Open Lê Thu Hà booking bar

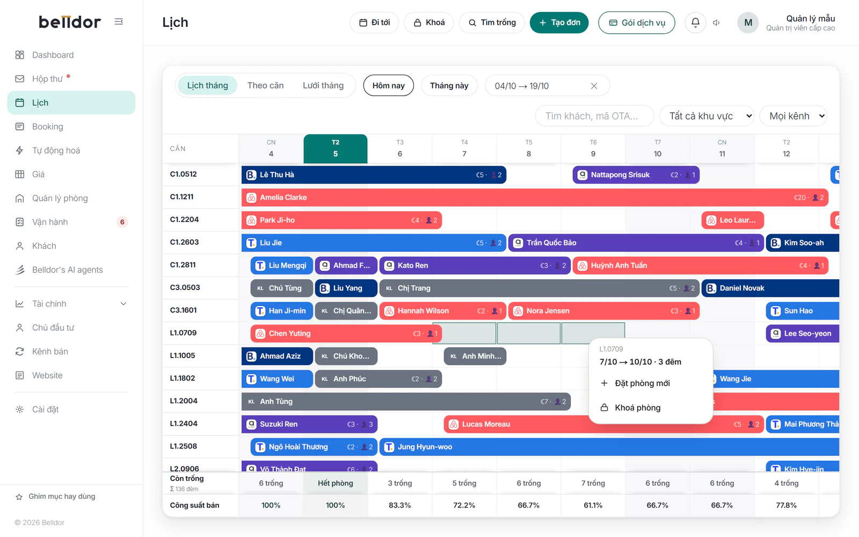coord(374,175)
